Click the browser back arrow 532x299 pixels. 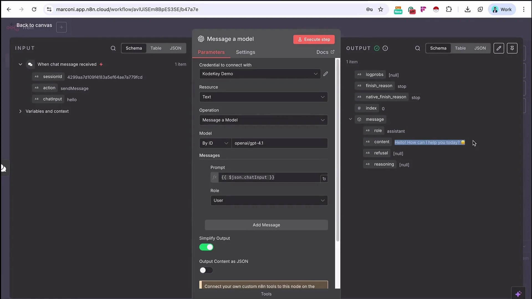click(9, 9)
